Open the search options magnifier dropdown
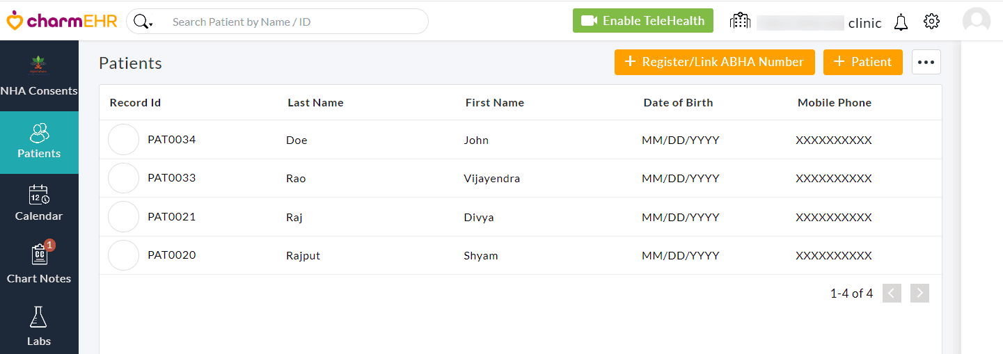 tap(143, 22)
